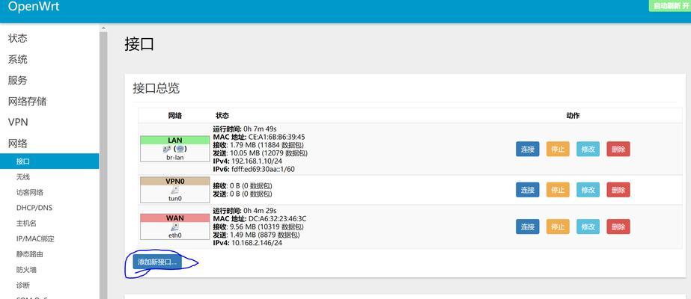Open 访客网络 page

(x=29, y=192)
